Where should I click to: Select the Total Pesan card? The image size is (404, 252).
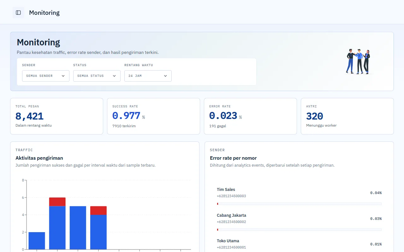(57, 116)
